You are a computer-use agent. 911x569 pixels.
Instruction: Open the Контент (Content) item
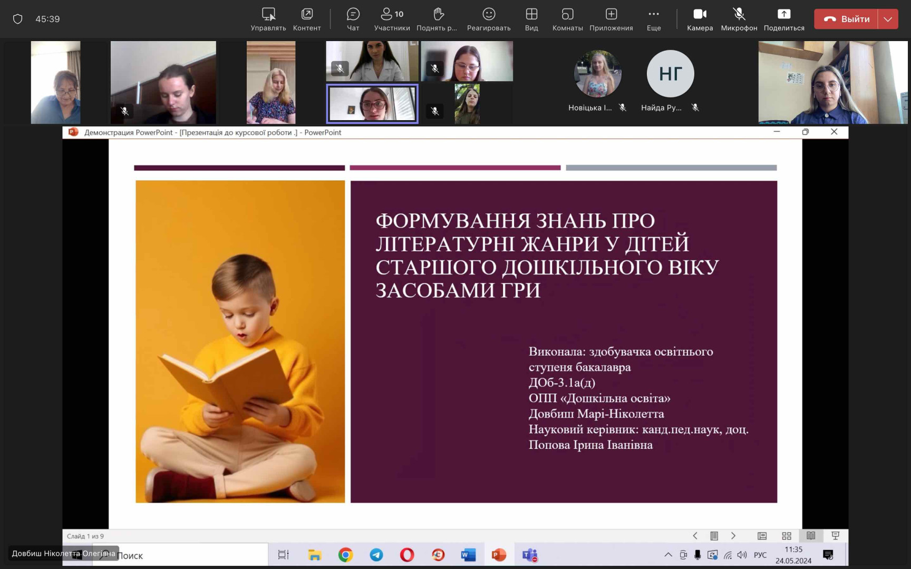307,19
